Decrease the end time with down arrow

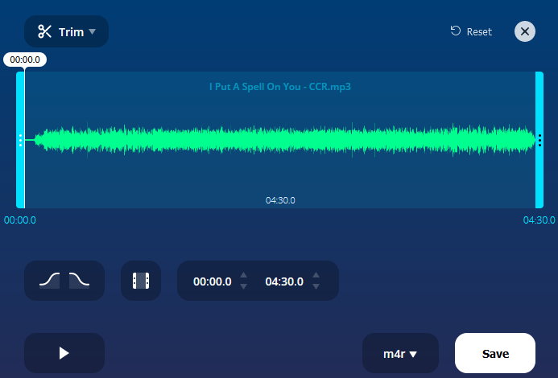click(316, 286)
